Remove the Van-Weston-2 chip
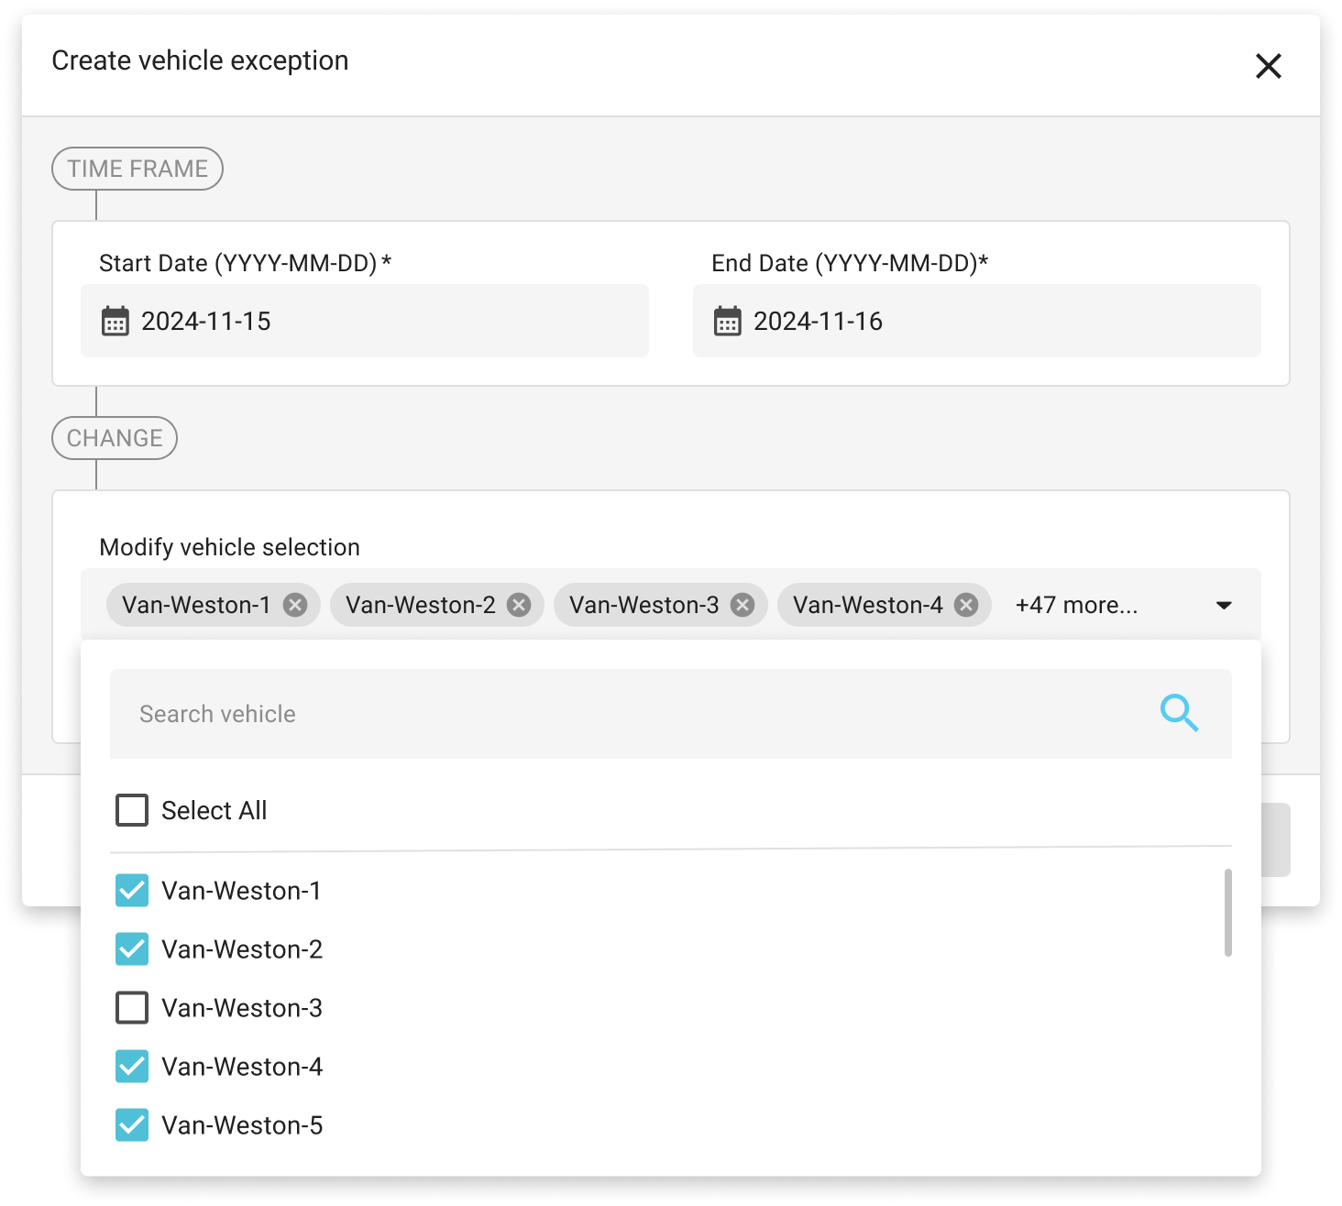 coord(519,605)
